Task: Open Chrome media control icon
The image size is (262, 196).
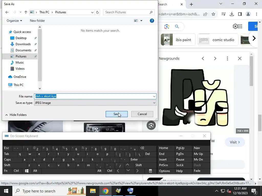Action: pyautogui.click(x=223, y=14)
